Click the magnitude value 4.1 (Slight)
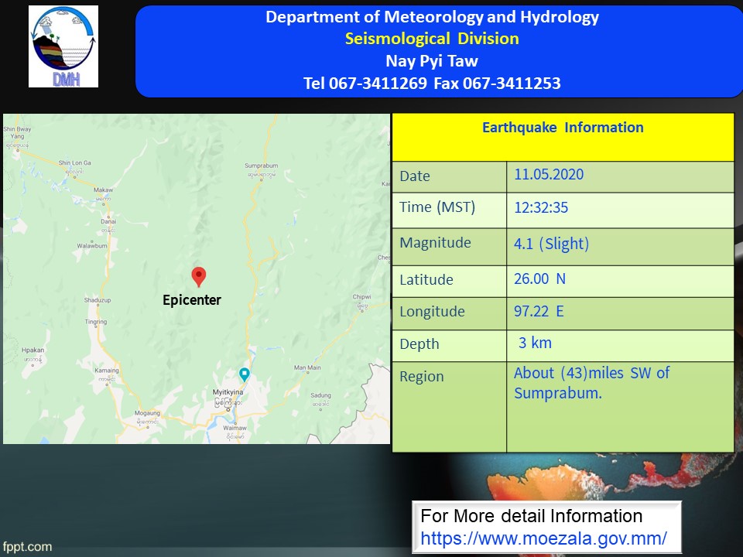This screenshot has height=557, width=743. coord(551,244)
